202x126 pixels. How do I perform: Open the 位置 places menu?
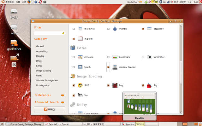pyautogui.click(x=18, y=2)
